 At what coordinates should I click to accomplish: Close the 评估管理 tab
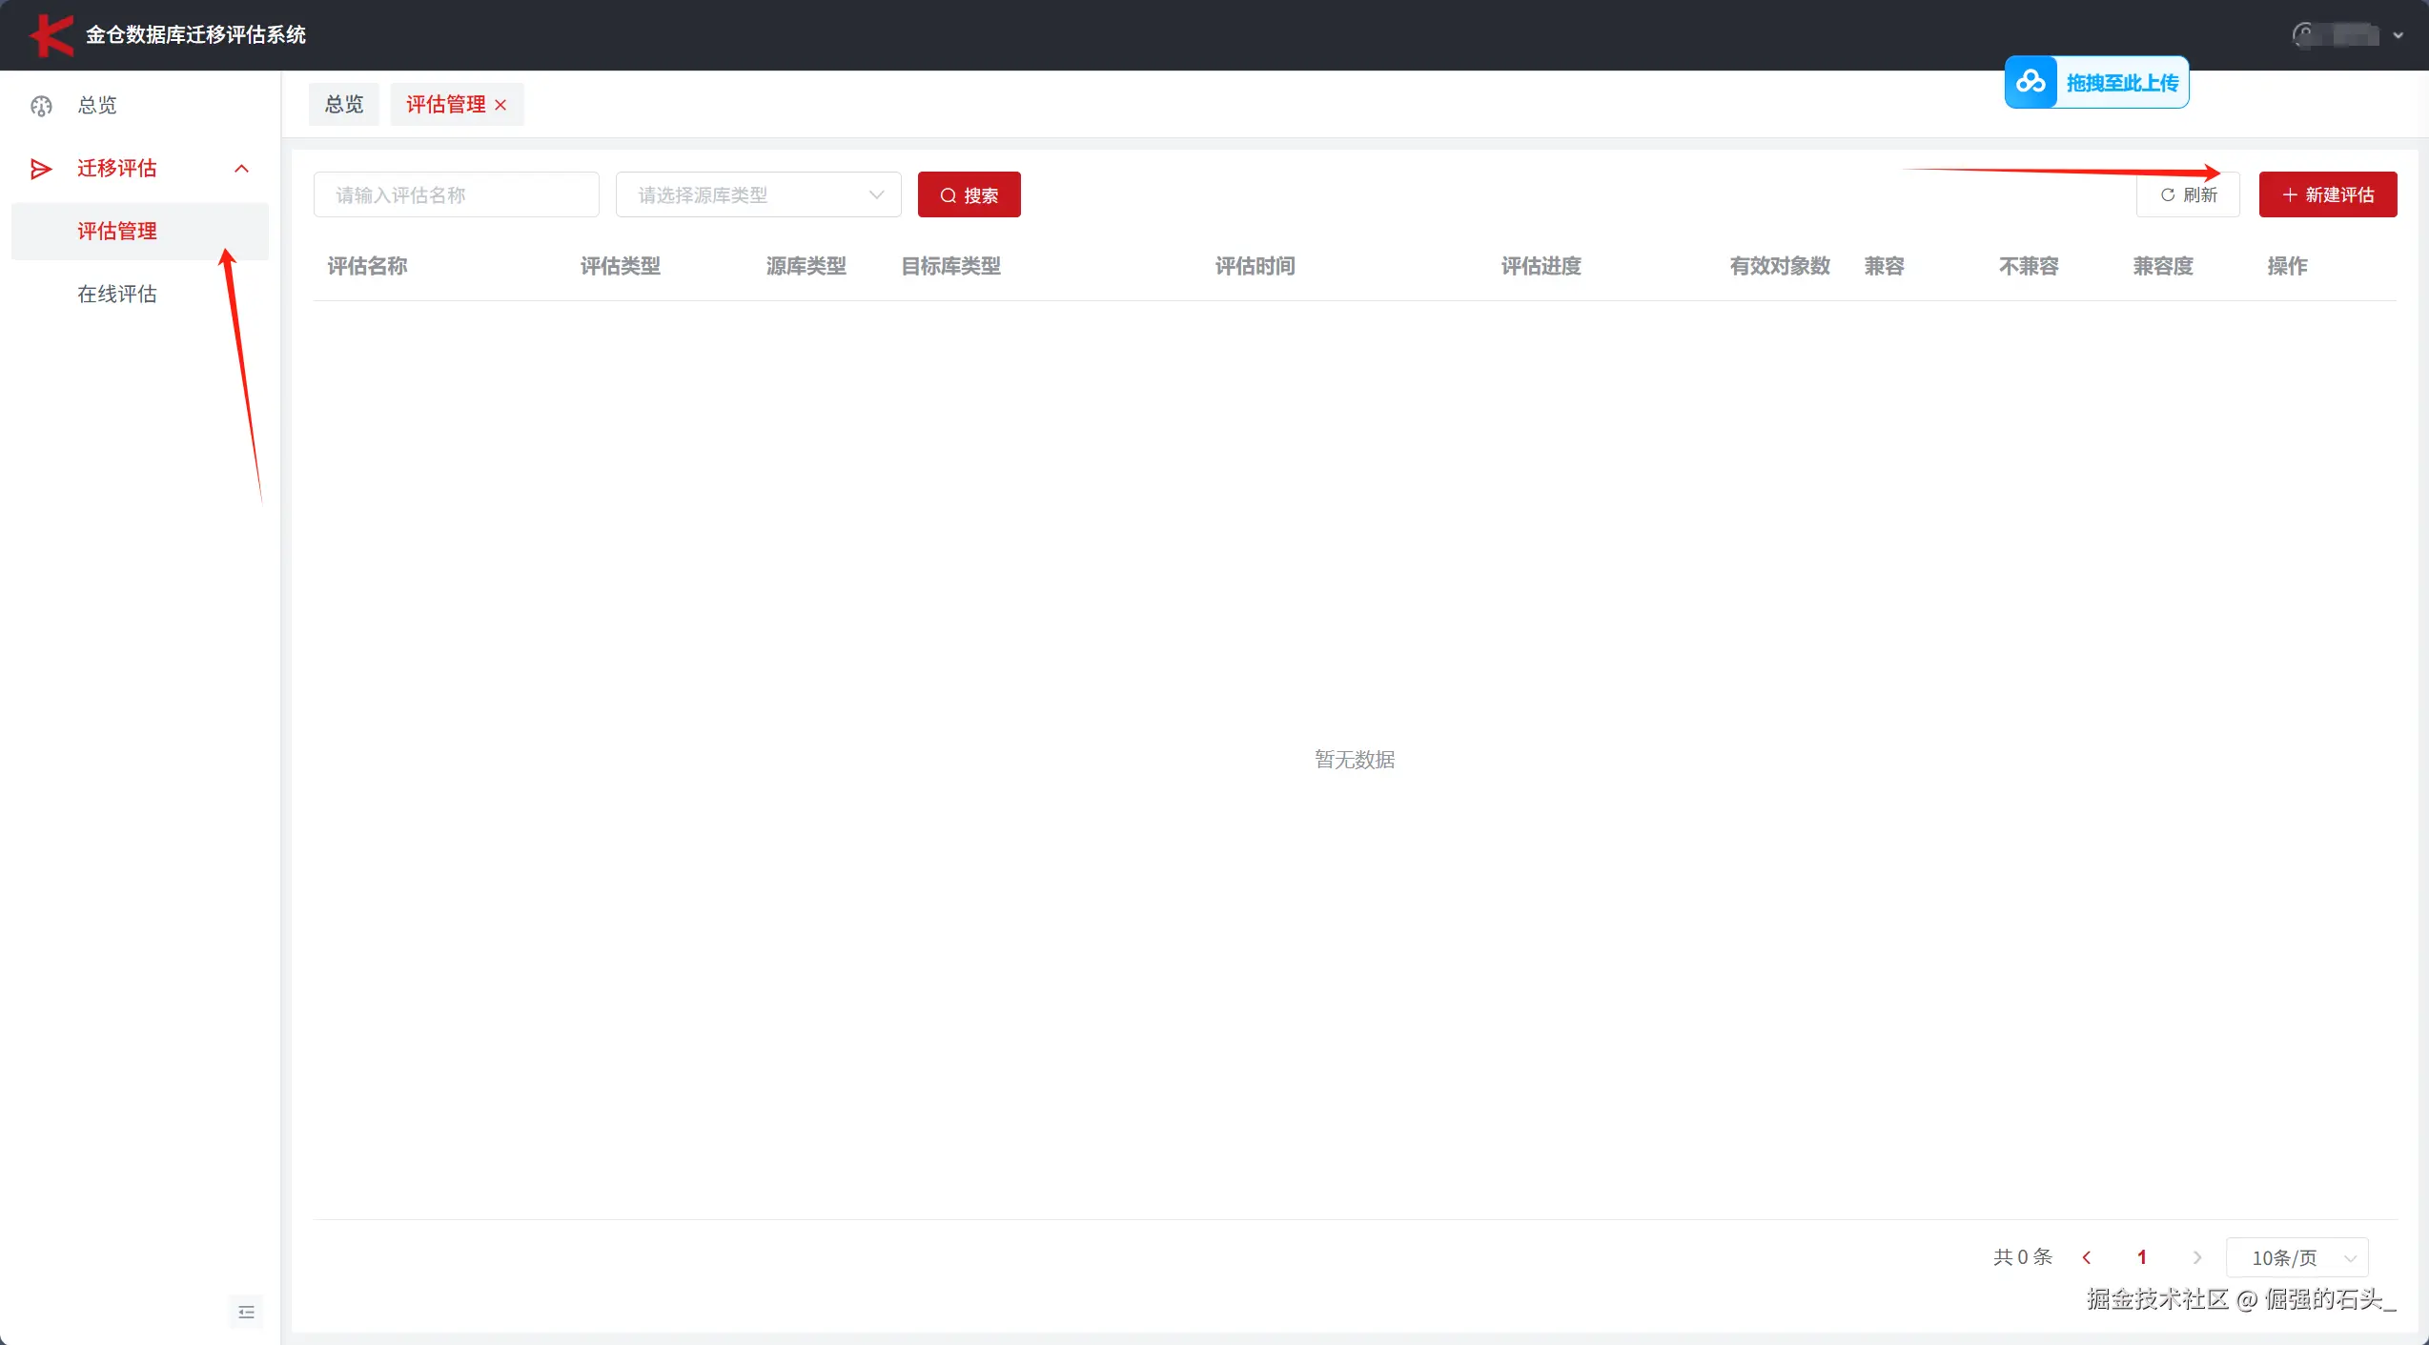(x=500, y=105)
